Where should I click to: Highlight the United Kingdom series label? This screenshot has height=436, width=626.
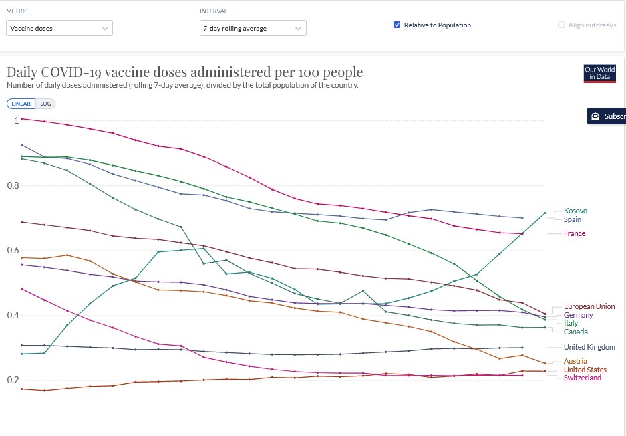(x=589, y=347)
